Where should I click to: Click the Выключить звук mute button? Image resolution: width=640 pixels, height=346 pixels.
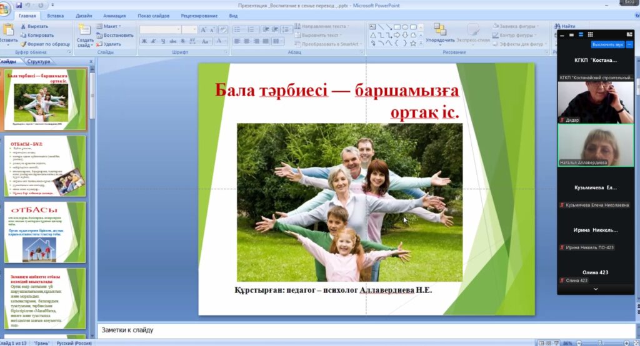pyautogui.click(x=608, y=44)
